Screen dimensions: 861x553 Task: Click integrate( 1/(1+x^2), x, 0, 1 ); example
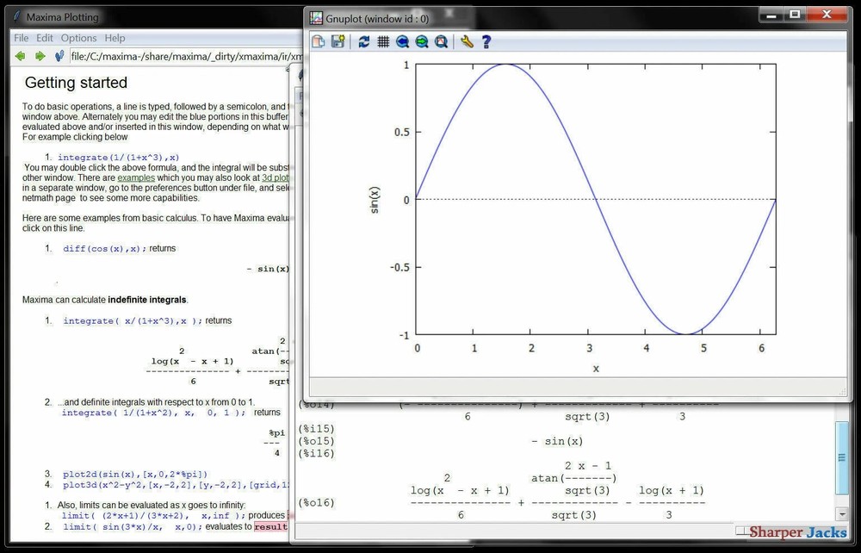click(154, 413)
